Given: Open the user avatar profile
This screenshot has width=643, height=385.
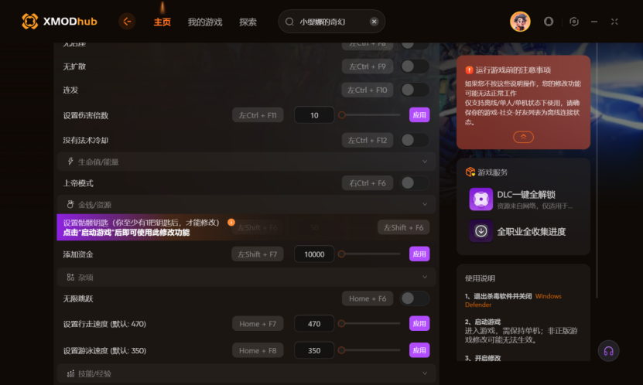Looking at the screenshot, I should pyautogui.click(x=520, y=22).
